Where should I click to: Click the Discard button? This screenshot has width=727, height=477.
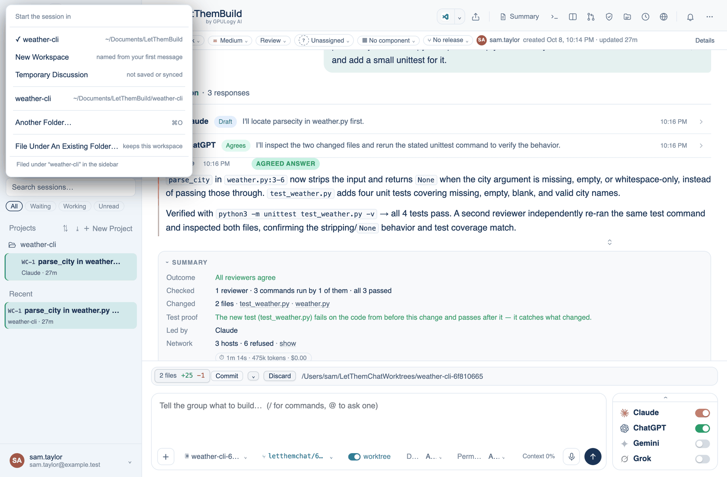click(x=280, y=376)
